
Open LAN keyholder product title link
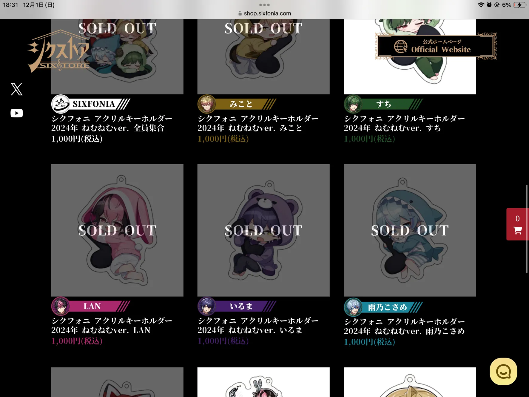point(112,325)
